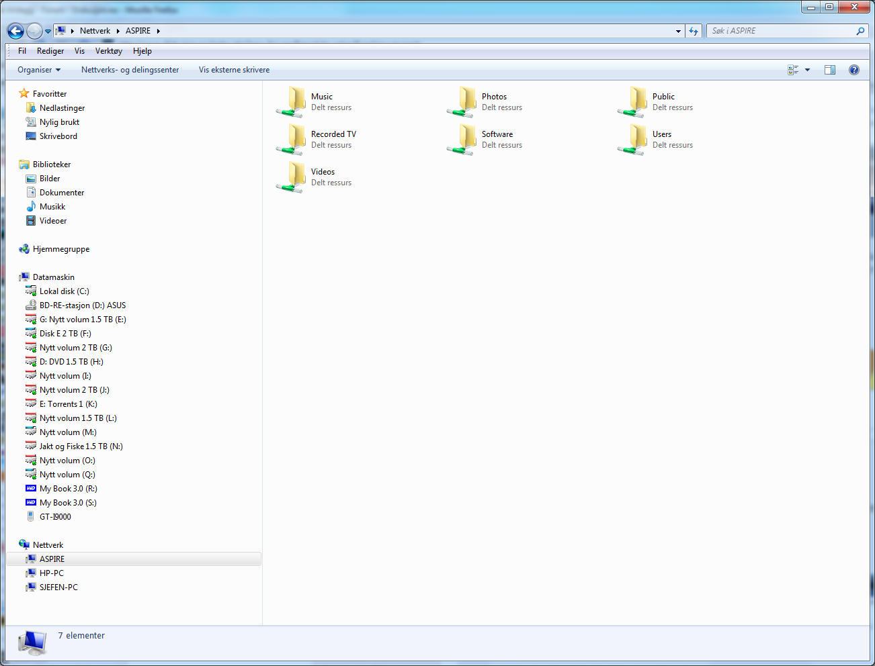Image resolution: width=875 pixels, height=666 pixels.
Task: Select Nettverk in the navigation pane
Action: 48,545
